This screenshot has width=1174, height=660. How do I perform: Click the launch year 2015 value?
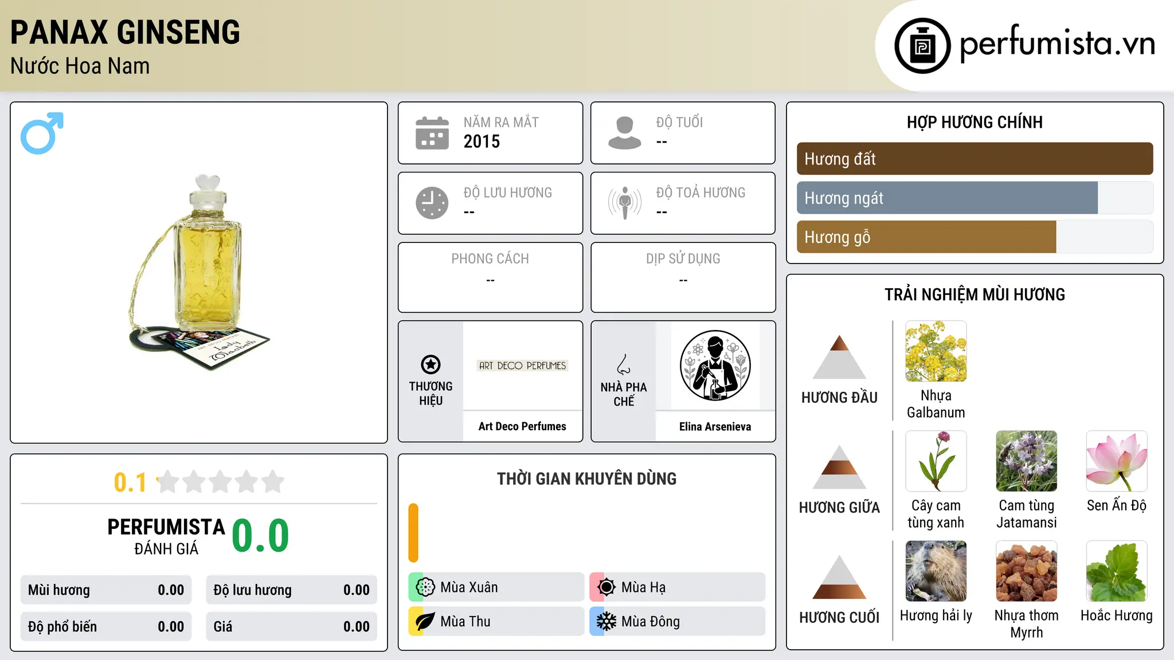(x=482, y=142)
